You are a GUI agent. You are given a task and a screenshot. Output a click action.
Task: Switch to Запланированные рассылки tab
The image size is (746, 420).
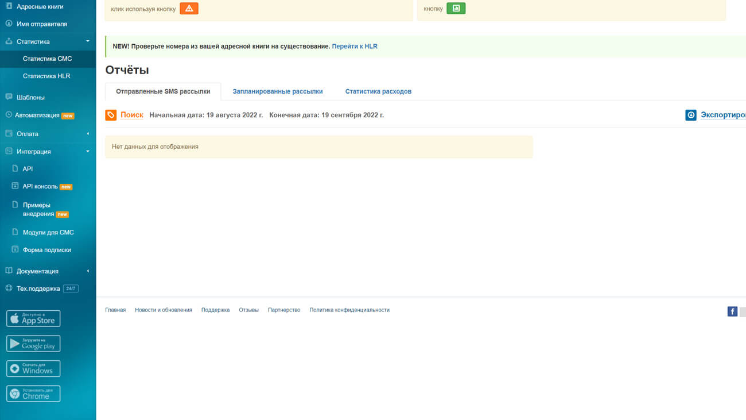point(277,91)
